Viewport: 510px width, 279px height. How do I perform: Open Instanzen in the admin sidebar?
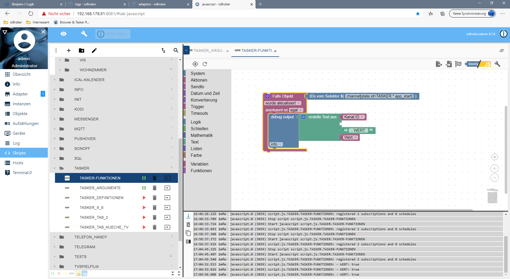[x=24, y=104]
